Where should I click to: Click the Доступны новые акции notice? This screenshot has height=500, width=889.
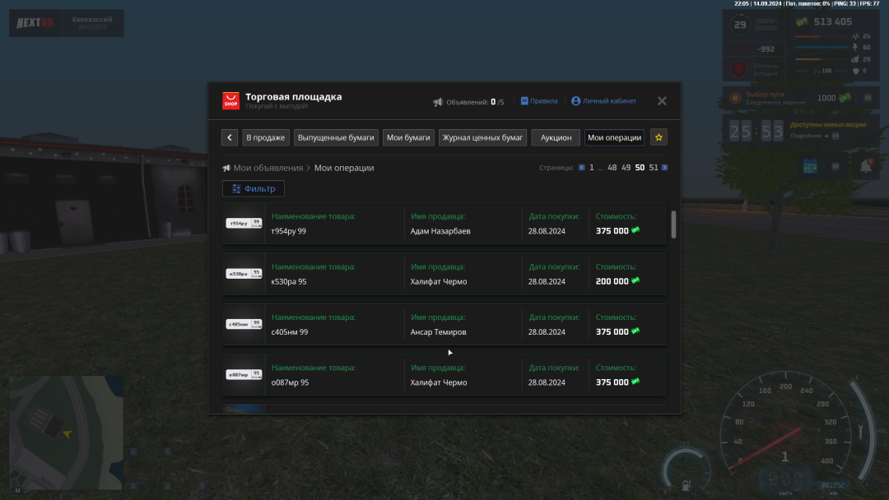click(x=828, y=124)
